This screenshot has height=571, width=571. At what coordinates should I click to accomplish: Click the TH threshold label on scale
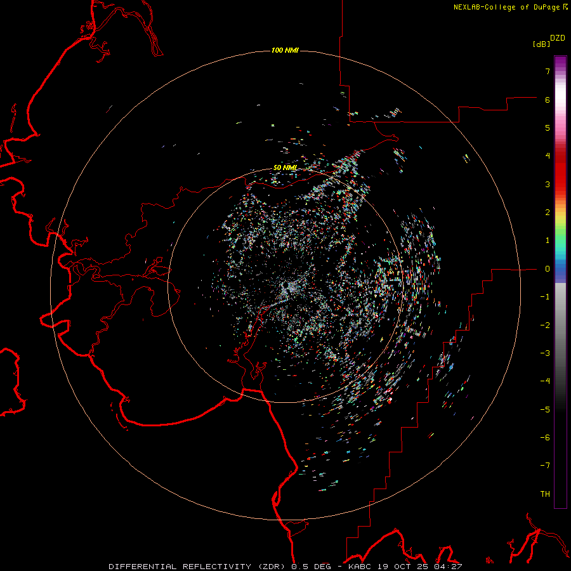[545, 494]
